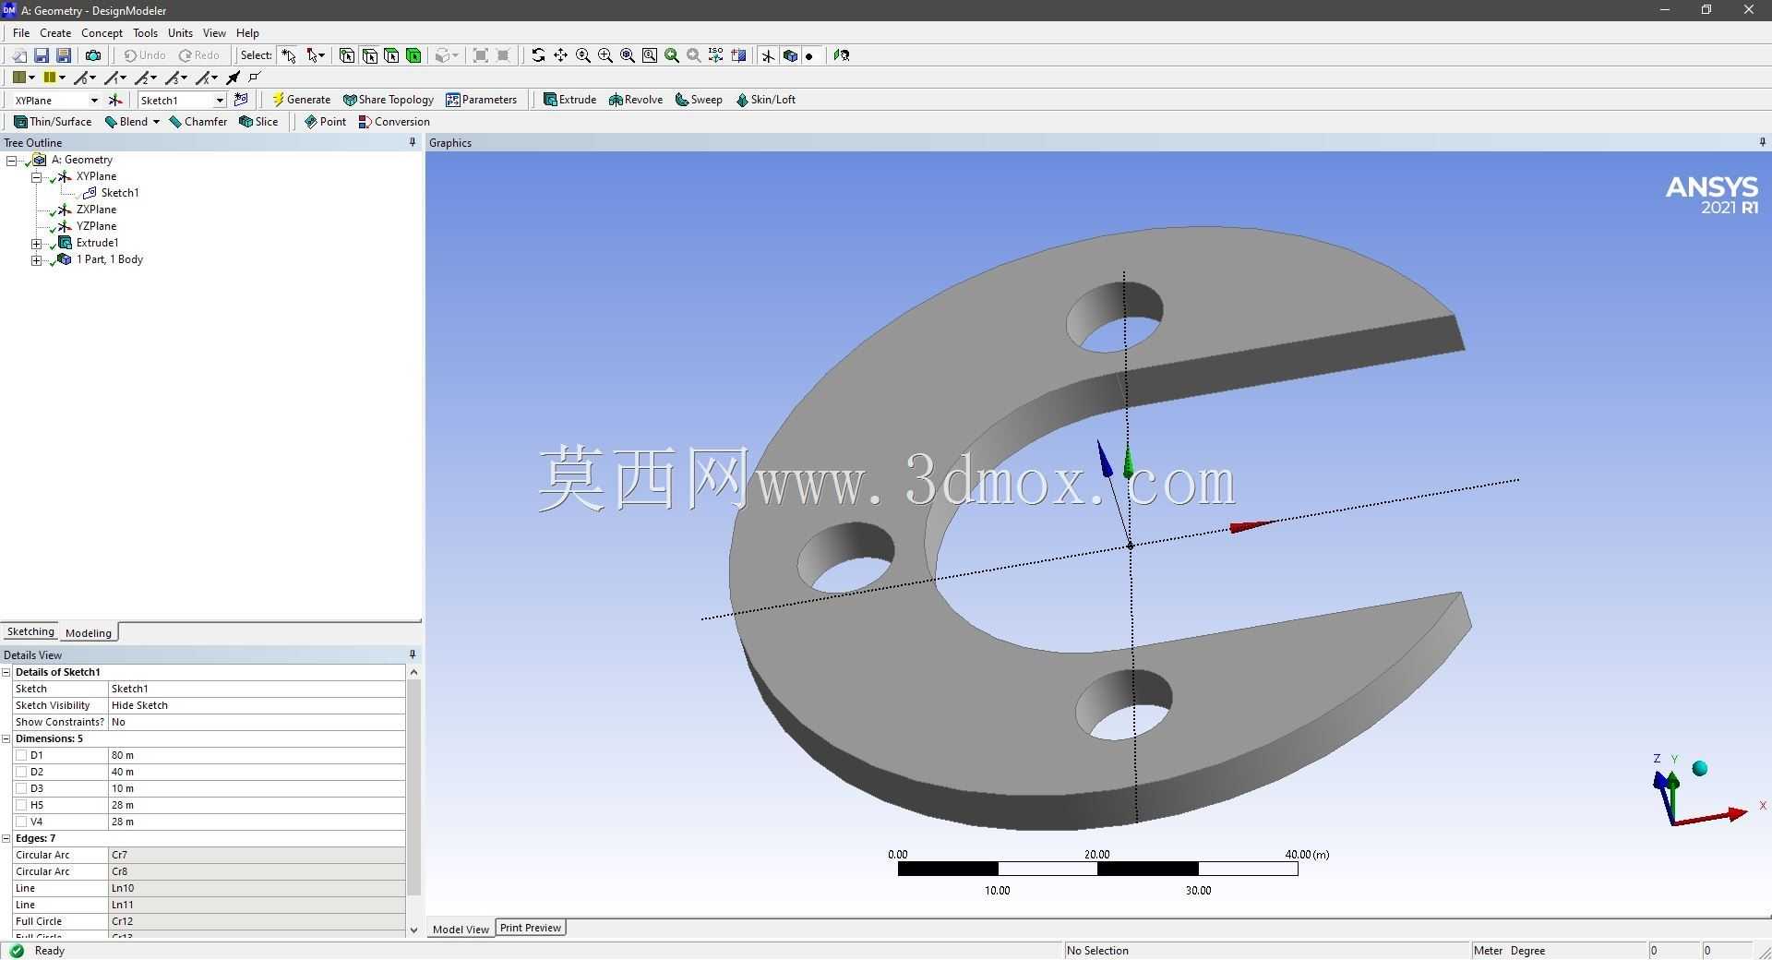
Task: Open the Units menu
Action: click(x=180, y=33)
